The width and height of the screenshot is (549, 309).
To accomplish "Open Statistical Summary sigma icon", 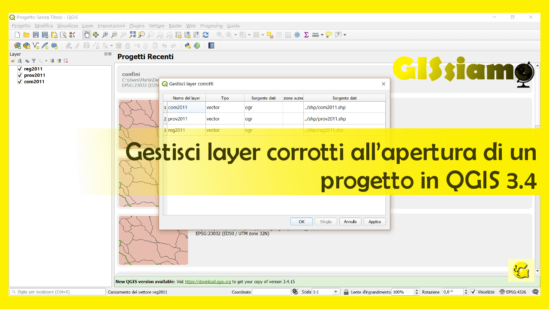I will (306, 35).
